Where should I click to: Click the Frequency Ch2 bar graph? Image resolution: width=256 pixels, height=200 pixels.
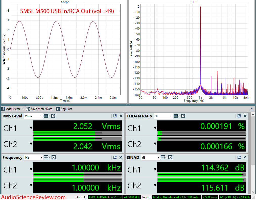pyautogui.click(x=77, y=180)
